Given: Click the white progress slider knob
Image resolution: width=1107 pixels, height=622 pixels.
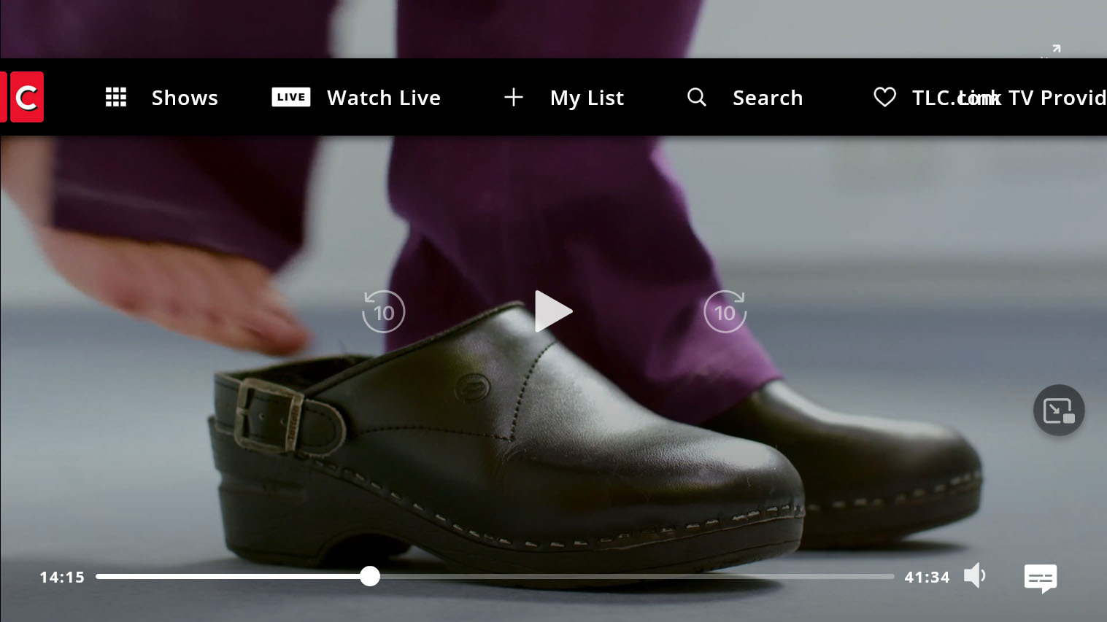Looking at the screenshot, I should (x=370, y=576).
